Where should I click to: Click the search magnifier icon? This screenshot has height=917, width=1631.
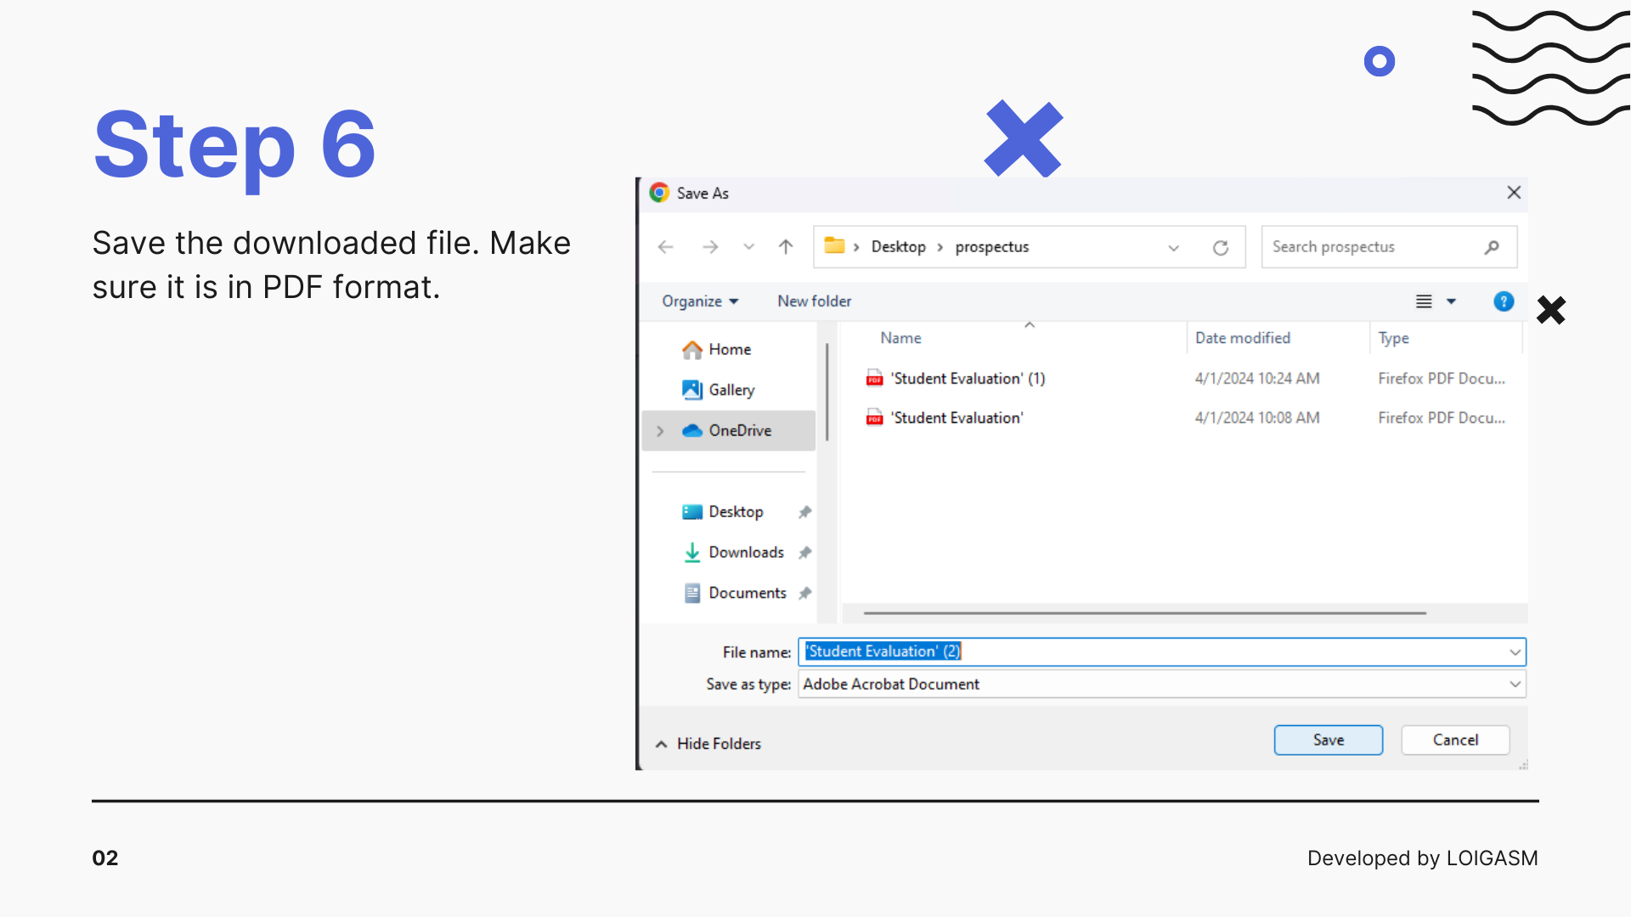point(1492,247)
